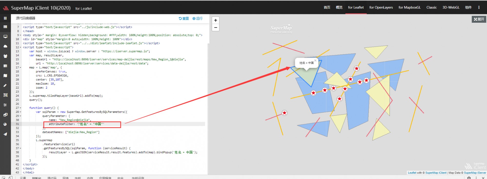Click the crs: L.CRS.EPSG4326 code line
This screenshot has width=487, height=179.
coord(52,76)
